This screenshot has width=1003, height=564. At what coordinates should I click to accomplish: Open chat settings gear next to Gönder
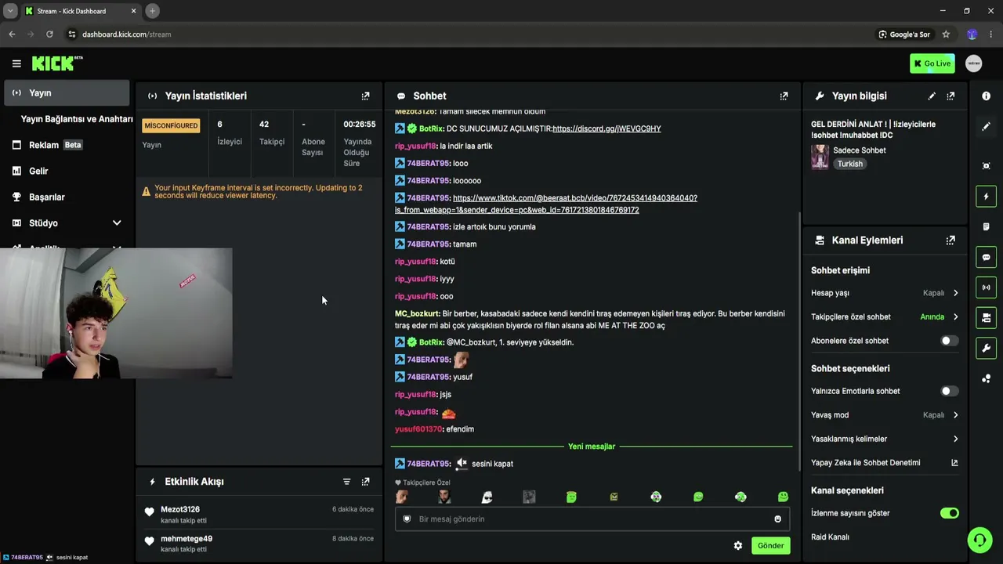pos(737,545)
